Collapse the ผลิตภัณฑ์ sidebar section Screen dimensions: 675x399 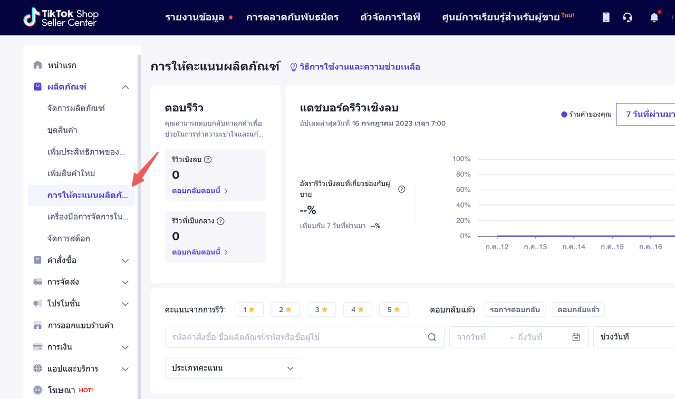tap(125, 87)
